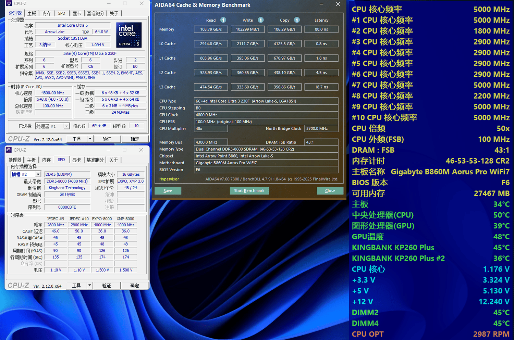Viewport: 514px width, 340px height.
Task: Click 可用内存 27467 MB row
Action: [431, 193]
